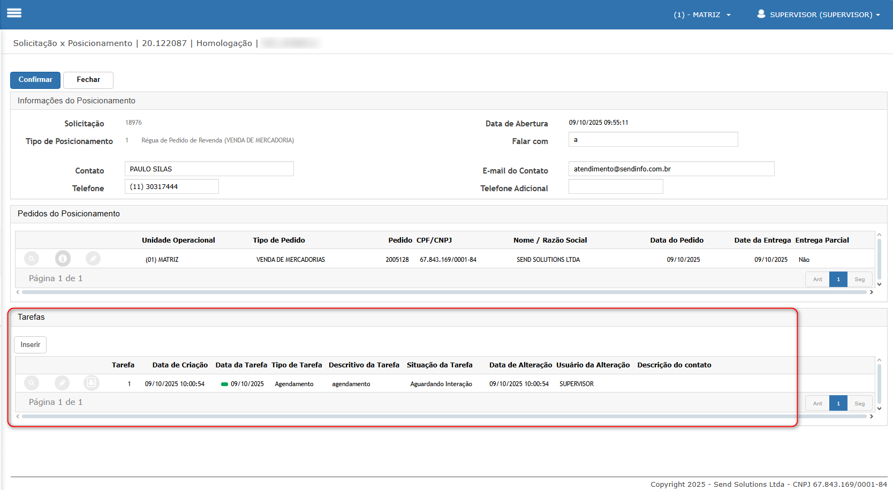Click the magnifier icon in Pedidos row
The width and height of the screenshot is (893, 490).
[x=32, y=259]
